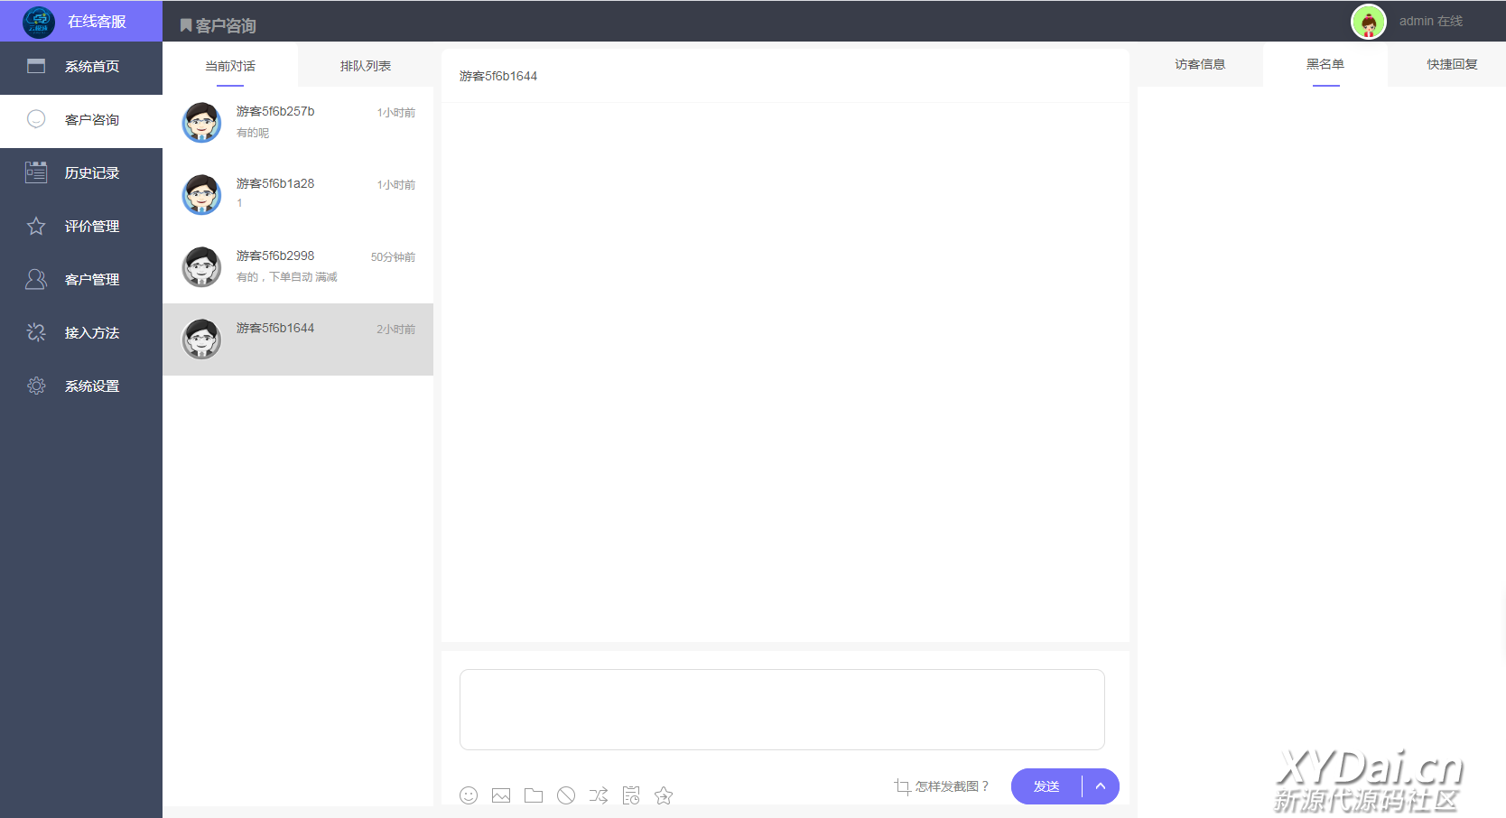Image resolution: width=1506 pixels, height=818 pixels.
Task: Click message preview 有的，下单自动 满减
Action: (287, 277)
